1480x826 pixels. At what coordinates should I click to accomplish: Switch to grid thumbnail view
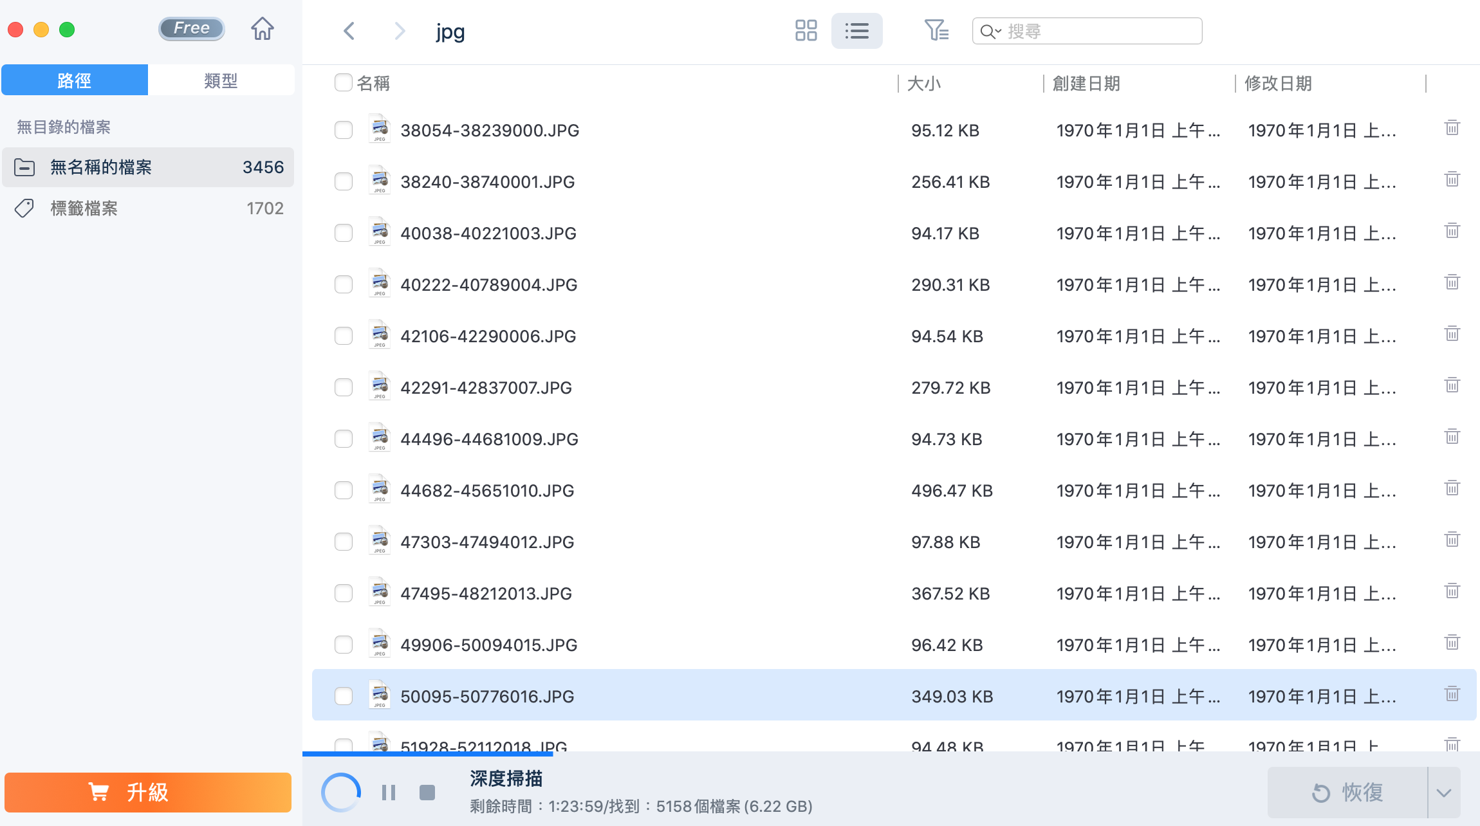pyautogui.click(x=806, y=30)
